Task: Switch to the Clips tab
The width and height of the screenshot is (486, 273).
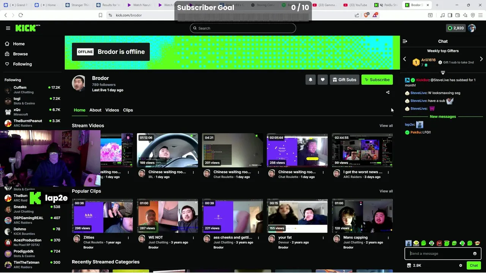Action: [128, 110]
